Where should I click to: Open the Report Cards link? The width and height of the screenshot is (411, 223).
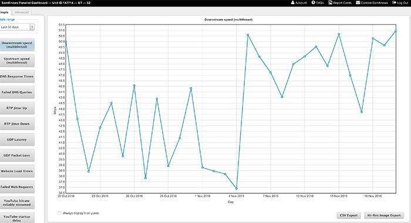[342, 2]
